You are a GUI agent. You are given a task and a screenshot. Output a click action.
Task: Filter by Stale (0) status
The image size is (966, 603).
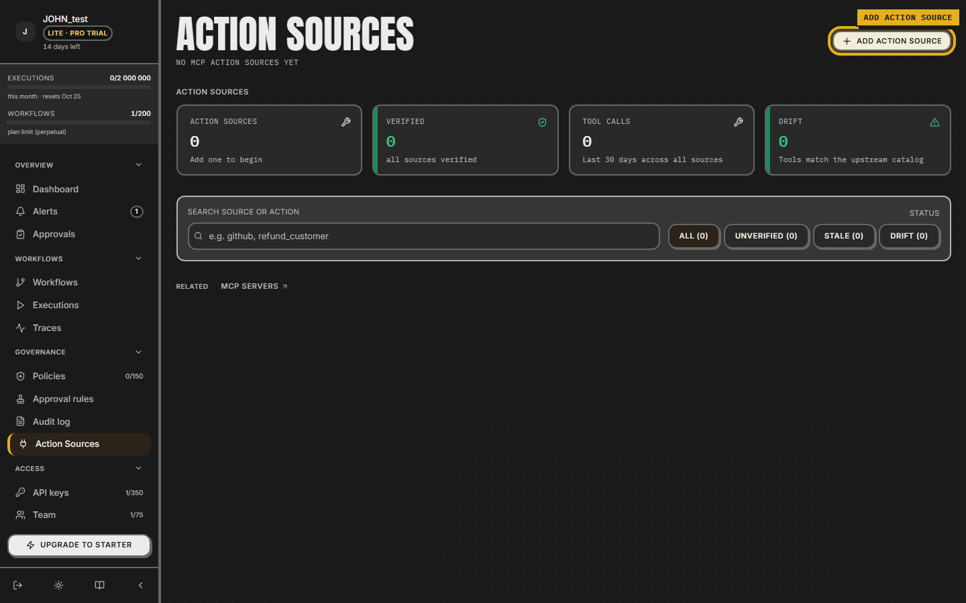click(844, 236)
